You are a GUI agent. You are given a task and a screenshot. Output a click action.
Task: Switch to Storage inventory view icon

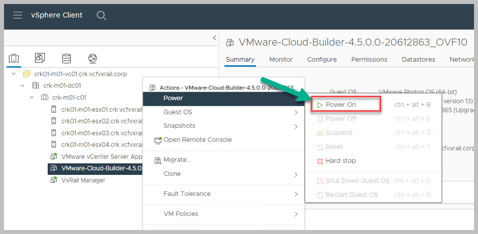66,58
